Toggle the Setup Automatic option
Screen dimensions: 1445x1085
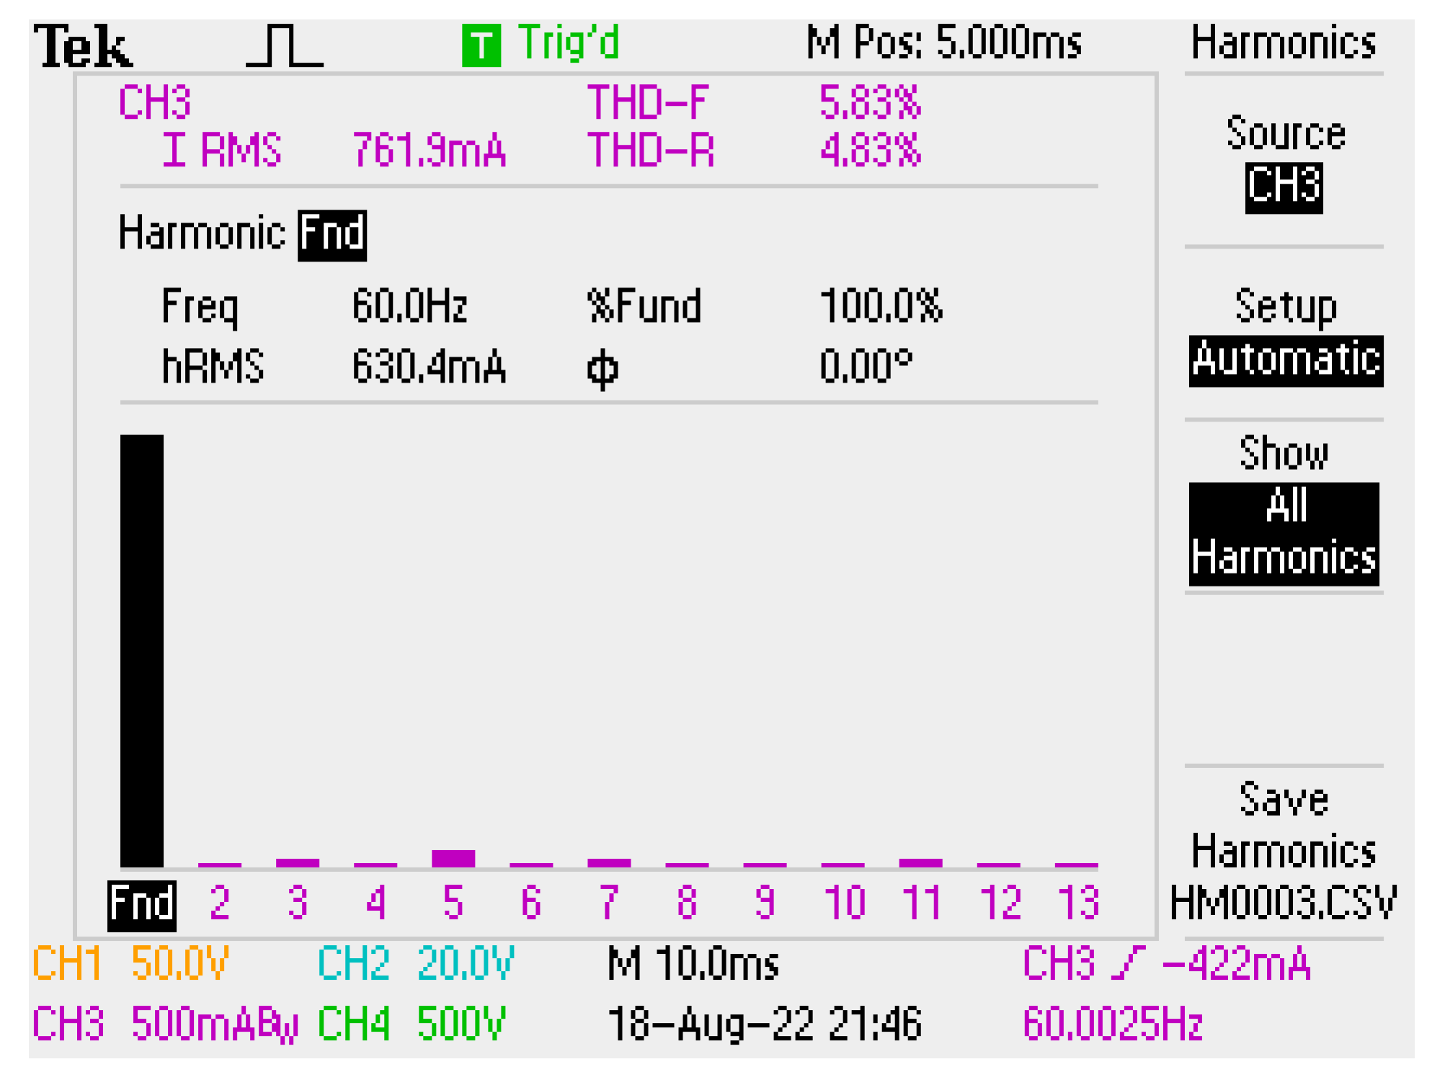[x=1285, y=360]
